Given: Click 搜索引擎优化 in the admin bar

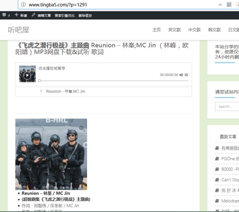Looking at the screenshot, I should tap(64, 16).
